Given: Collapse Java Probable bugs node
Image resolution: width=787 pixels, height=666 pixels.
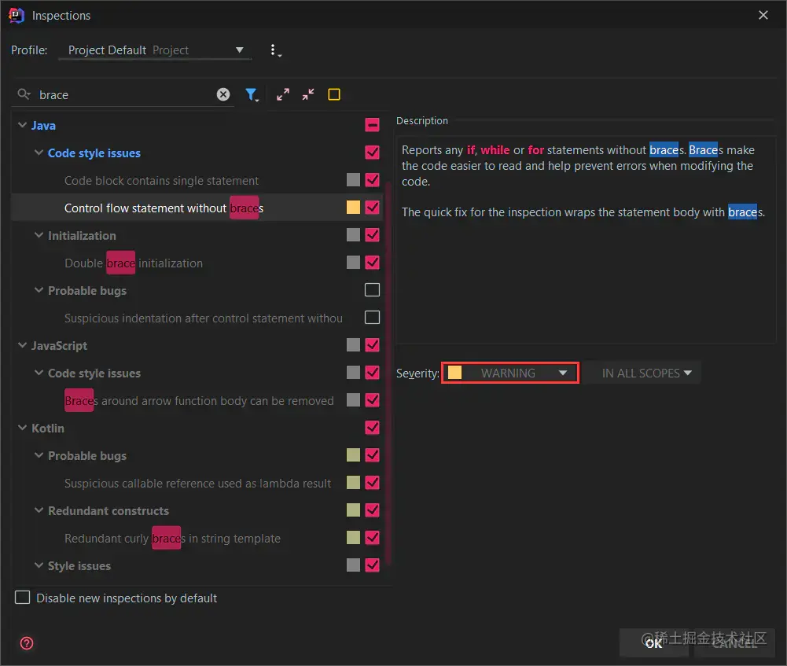Looking at the screenshot, I should coord(39,290).
